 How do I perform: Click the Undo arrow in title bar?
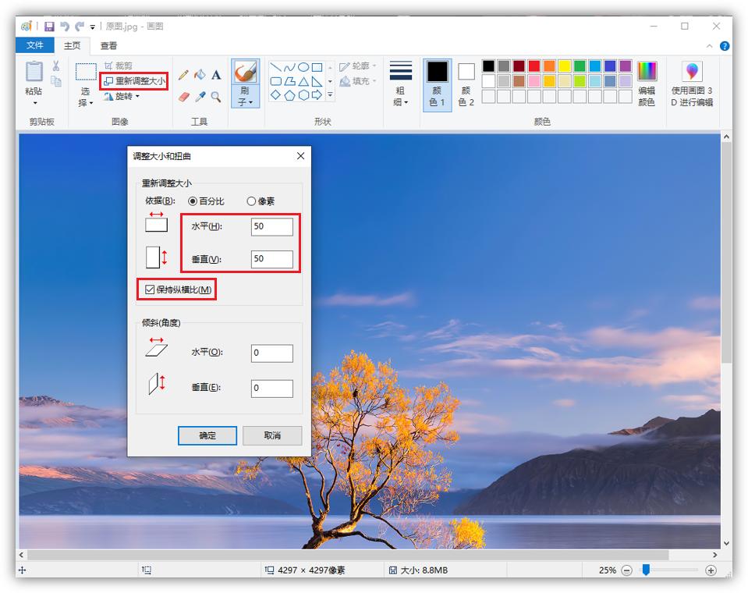pyautogui.click(x=65, y=27)
